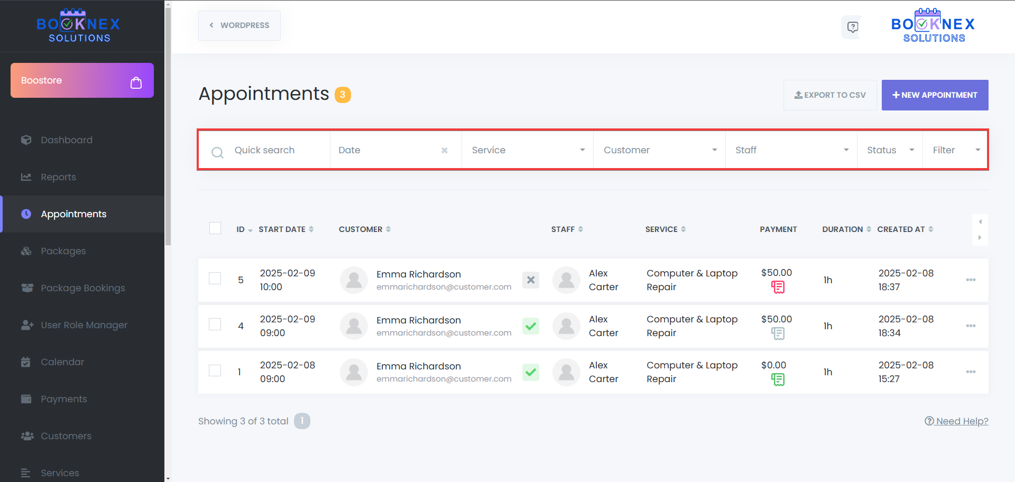Click the Calendar icon in the sidebar
The height and width of the screenshot is (482, 1015).
coord(26,361)
